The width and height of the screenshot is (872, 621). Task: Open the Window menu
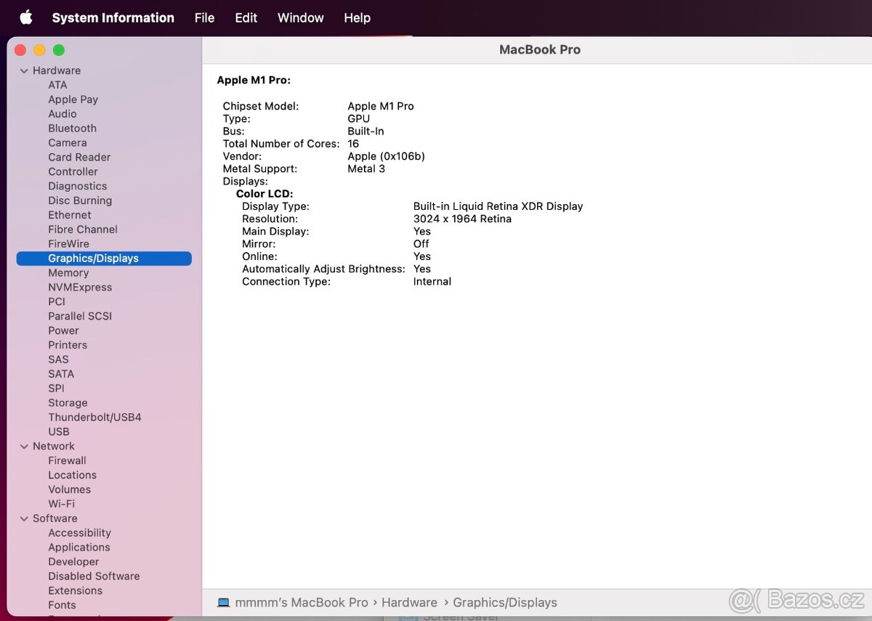[x=300, y=17]
